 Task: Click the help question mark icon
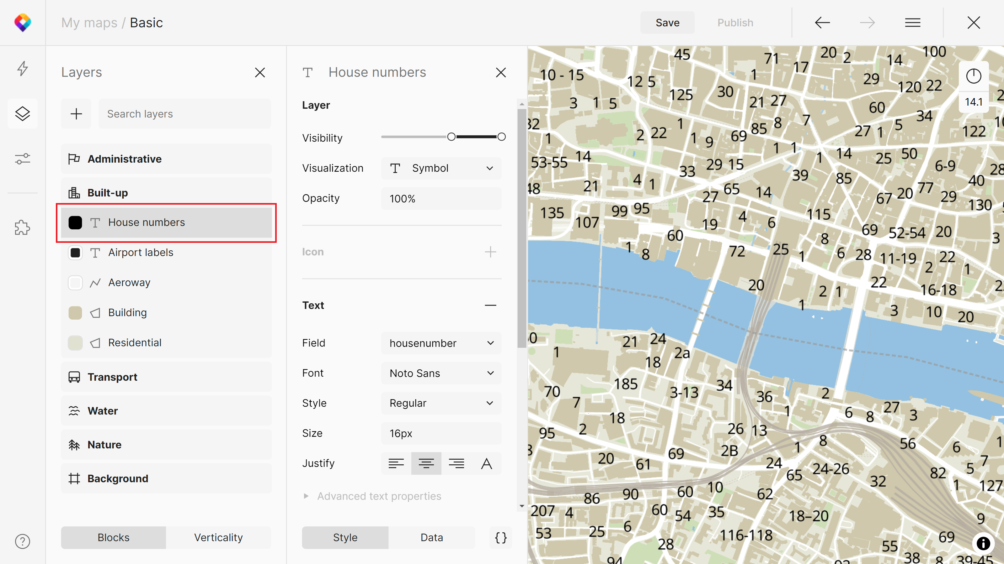23,541
